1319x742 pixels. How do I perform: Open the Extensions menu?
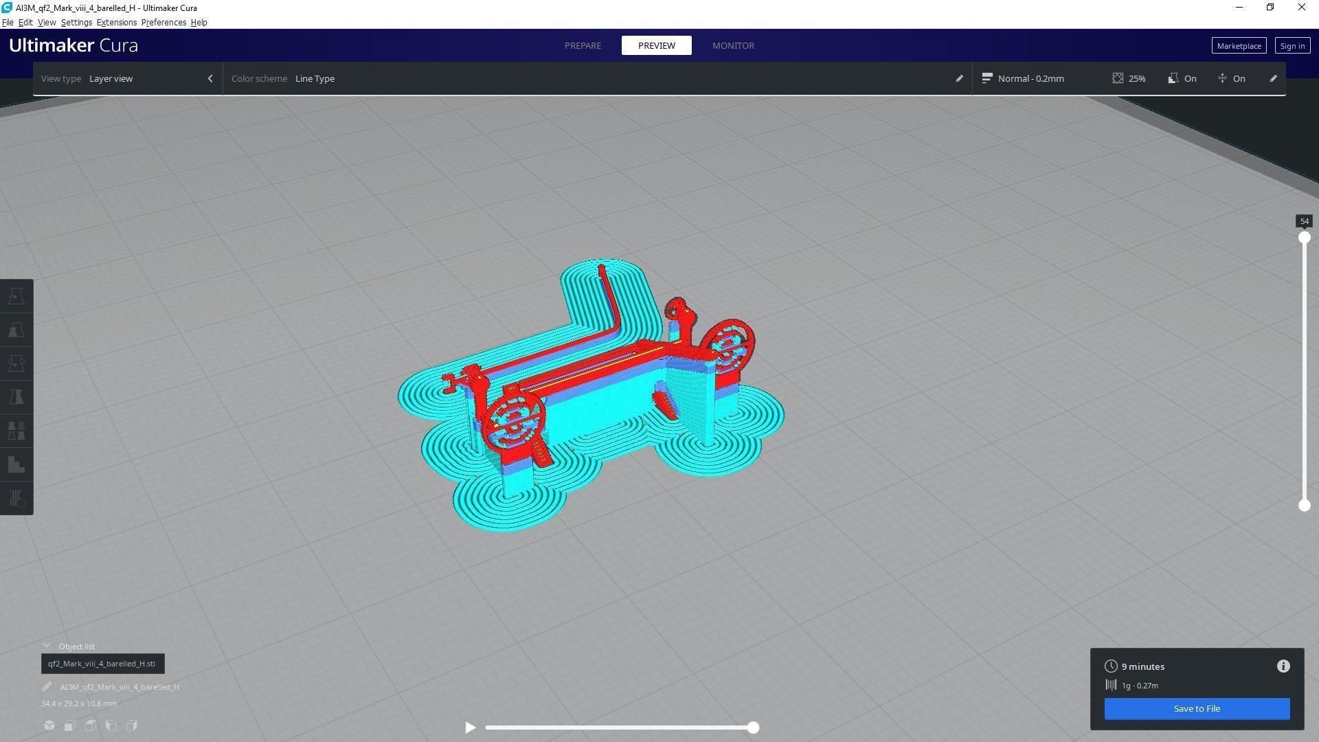coord(116,23)
